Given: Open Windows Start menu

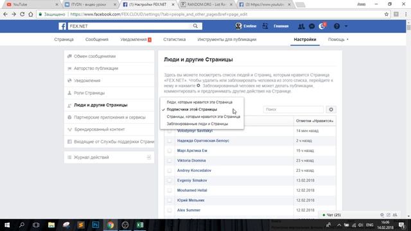Looking at the screenshot, I should click(x=7, y=225).
